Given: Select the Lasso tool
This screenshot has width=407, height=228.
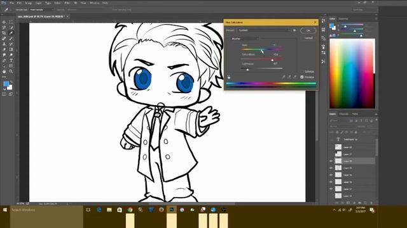Looking at the screenshot, I should tap(4, 27).
